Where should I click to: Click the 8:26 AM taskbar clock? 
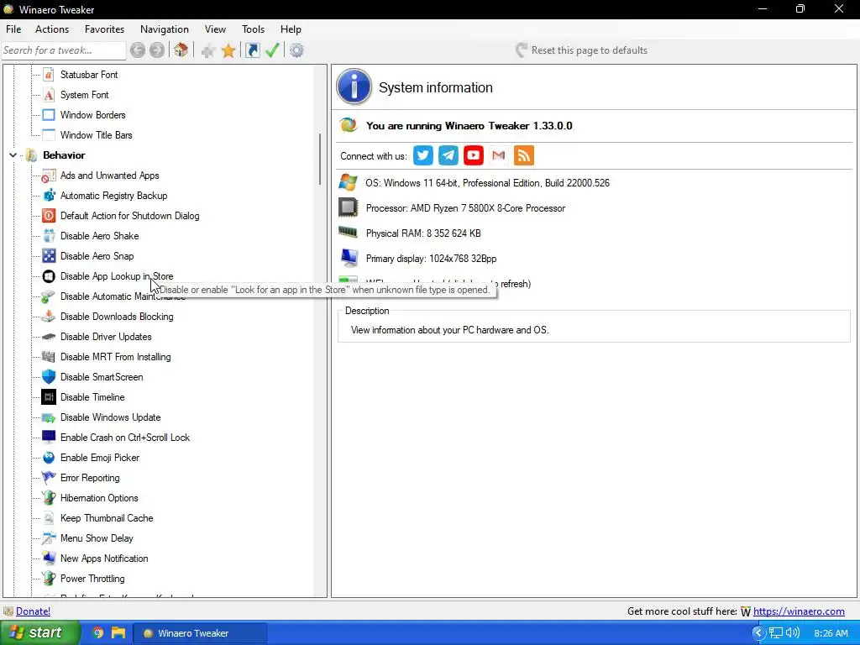coord(831,633)
